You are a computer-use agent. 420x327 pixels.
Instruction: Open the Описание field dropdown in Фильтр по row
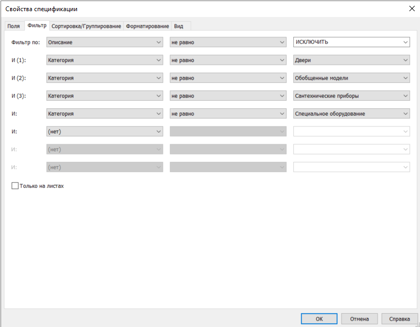click(104, 42)
